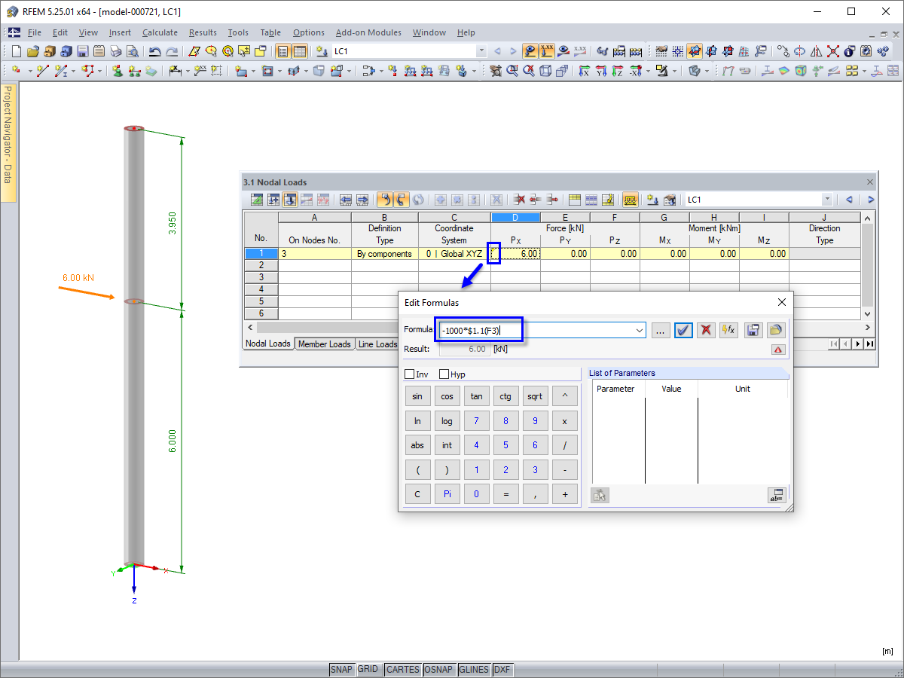Image resolution: width=904 pixels, height=678 pixels.
Task: Click the red triangle collapse icon by Result
Action: pos(778,350)
